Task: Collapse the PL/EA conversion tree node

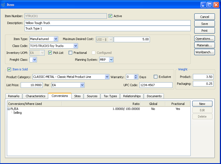Action: pos(9,109)
